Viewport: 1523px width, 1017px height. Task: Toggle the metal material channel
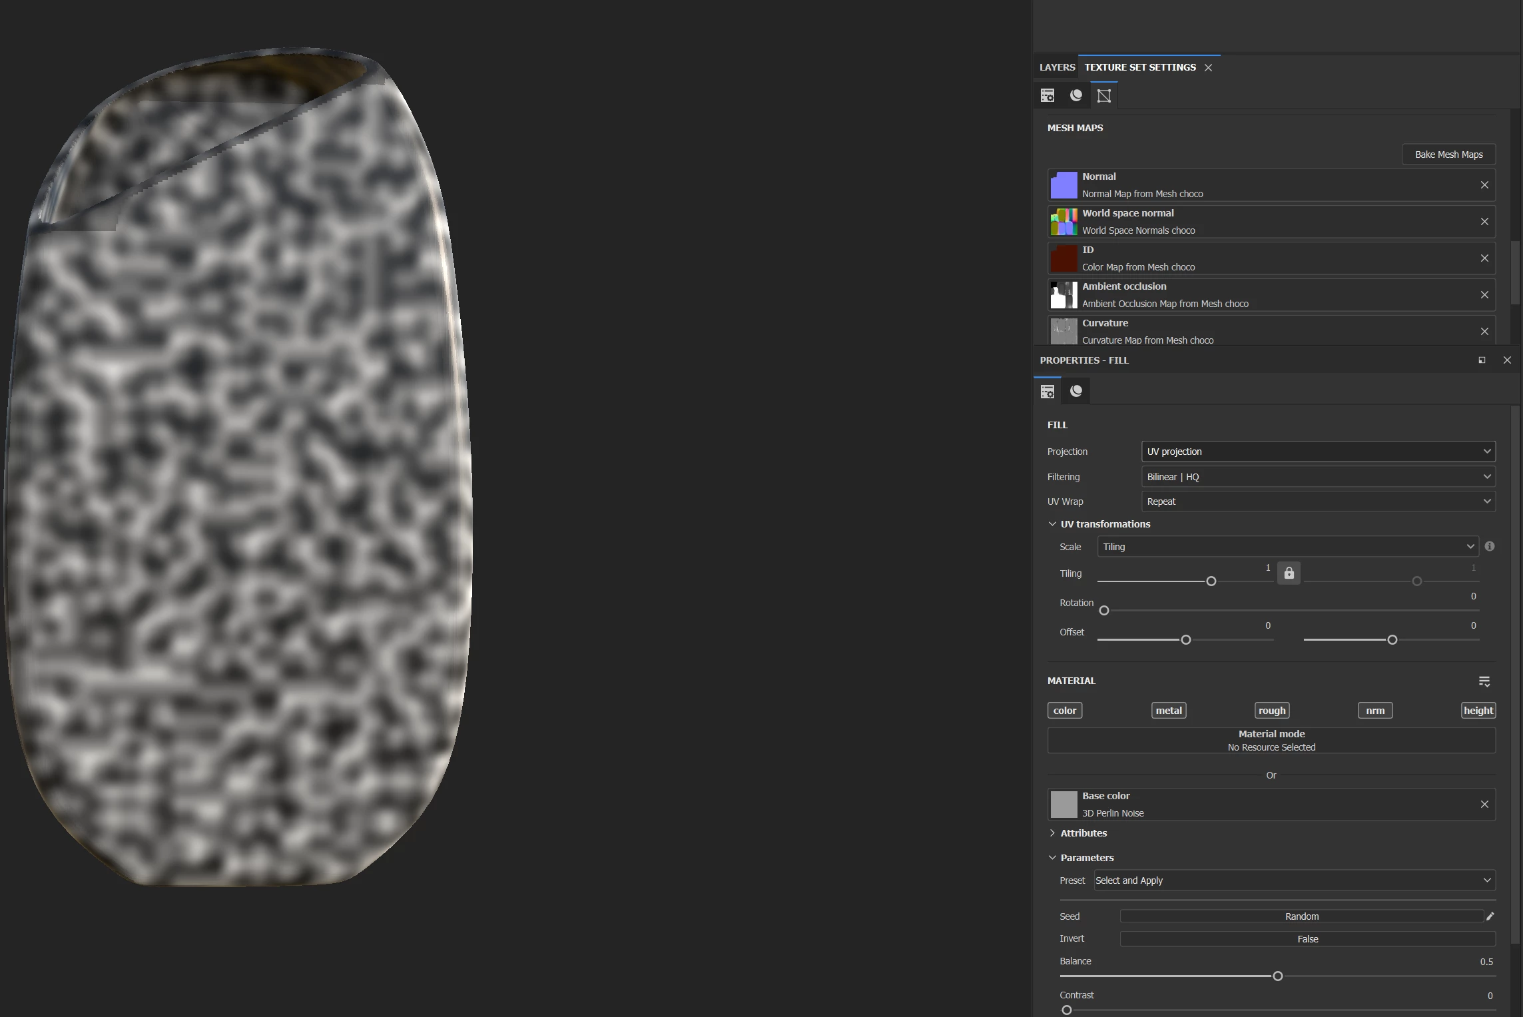click(x=1168, y=711)
